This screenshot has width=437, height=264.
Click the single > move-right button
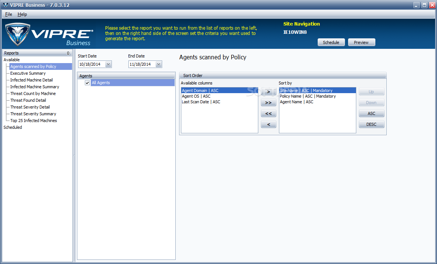[269, 92]
